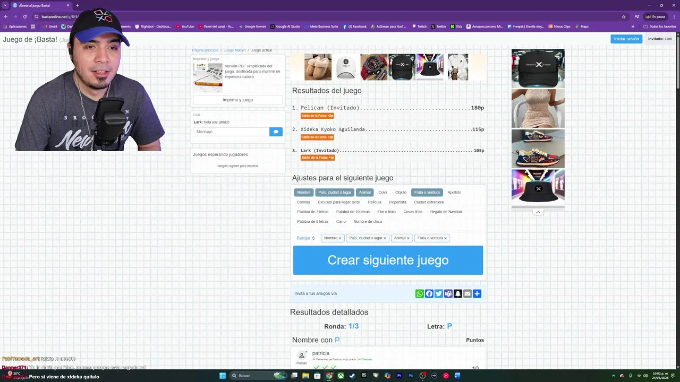Image resolution: width=680 pixels, height=382 pixels.
Task: Open the fuzzy slippers ad thumbnail
Action: pyautogui.click(x=318, y=67)
